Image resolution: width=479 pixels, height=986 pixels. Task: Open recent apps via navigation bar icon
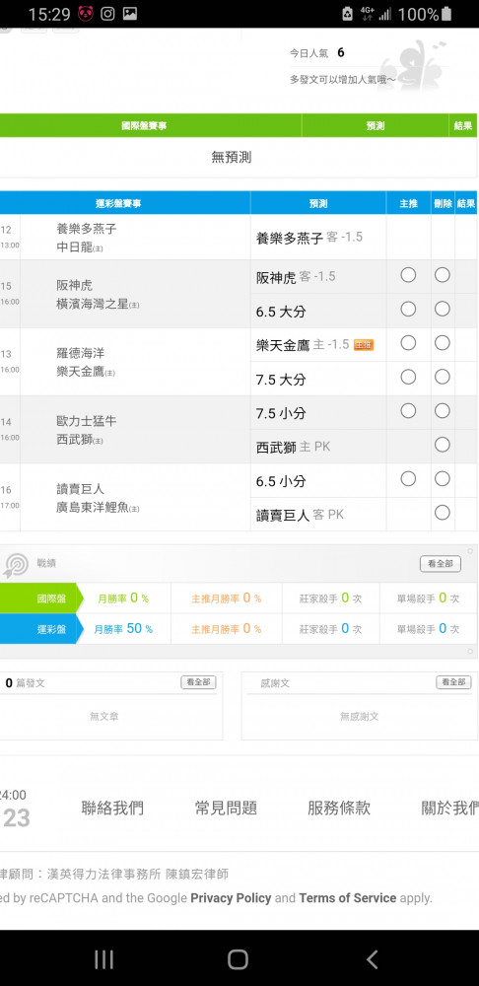click(103, 959)
